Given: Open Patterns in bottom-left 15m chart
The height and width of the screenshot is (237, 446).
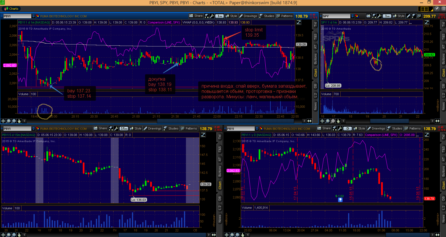Looking at the screenshot, I should [189, 128].
